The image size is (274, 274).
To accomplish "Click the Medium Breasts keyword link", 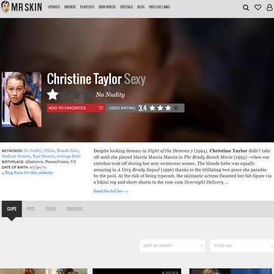I will tap(16, 156).
